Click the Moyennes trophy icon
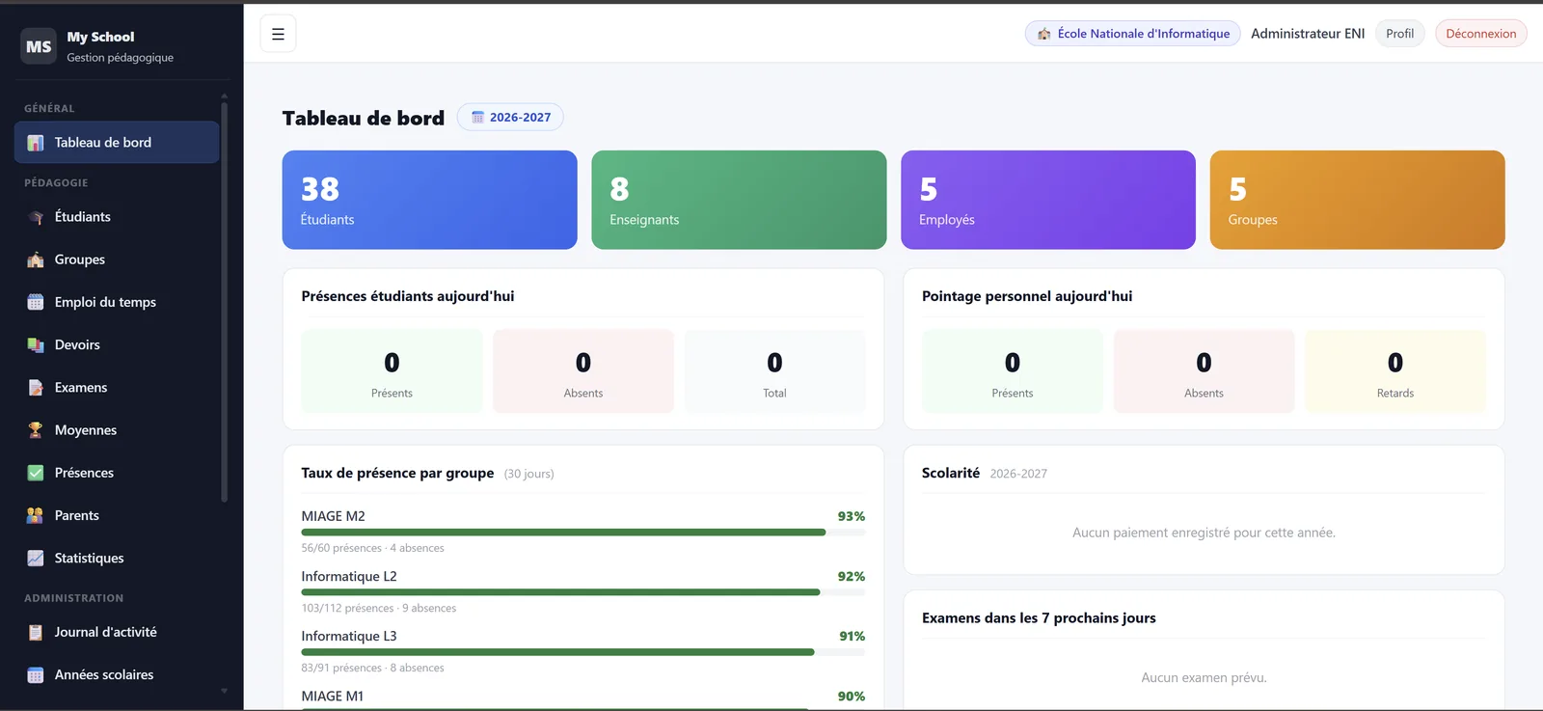The image size is (1543, 711). tap(36, 430)
